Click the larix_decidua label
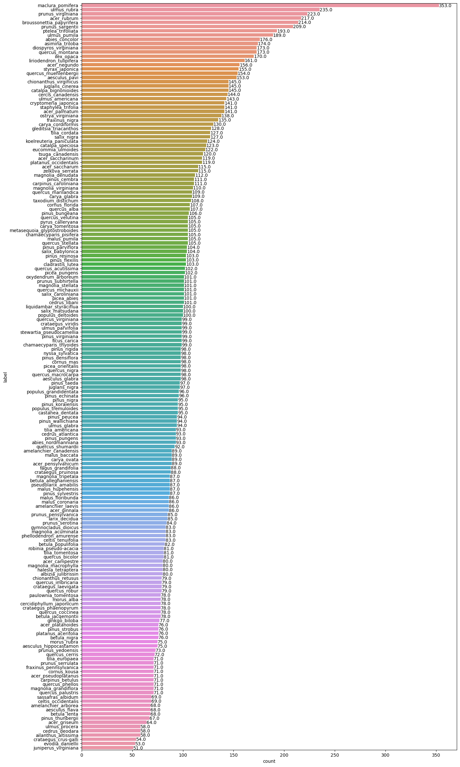460x767 pixels. pos(64,518)
